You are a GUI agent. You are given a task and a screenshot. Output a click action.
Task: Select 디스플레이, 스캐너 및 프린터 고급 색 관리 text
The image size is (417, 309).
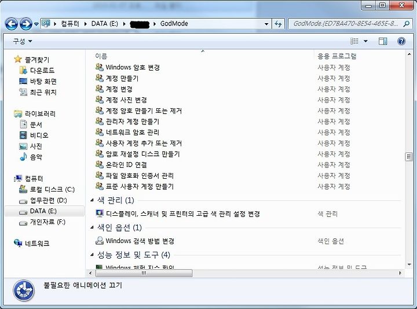click(x=183, y=214)
